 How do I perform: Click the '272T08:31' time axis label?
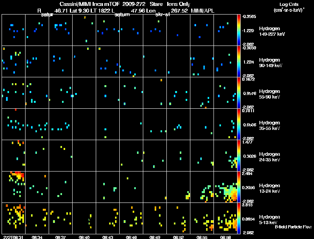13,237
